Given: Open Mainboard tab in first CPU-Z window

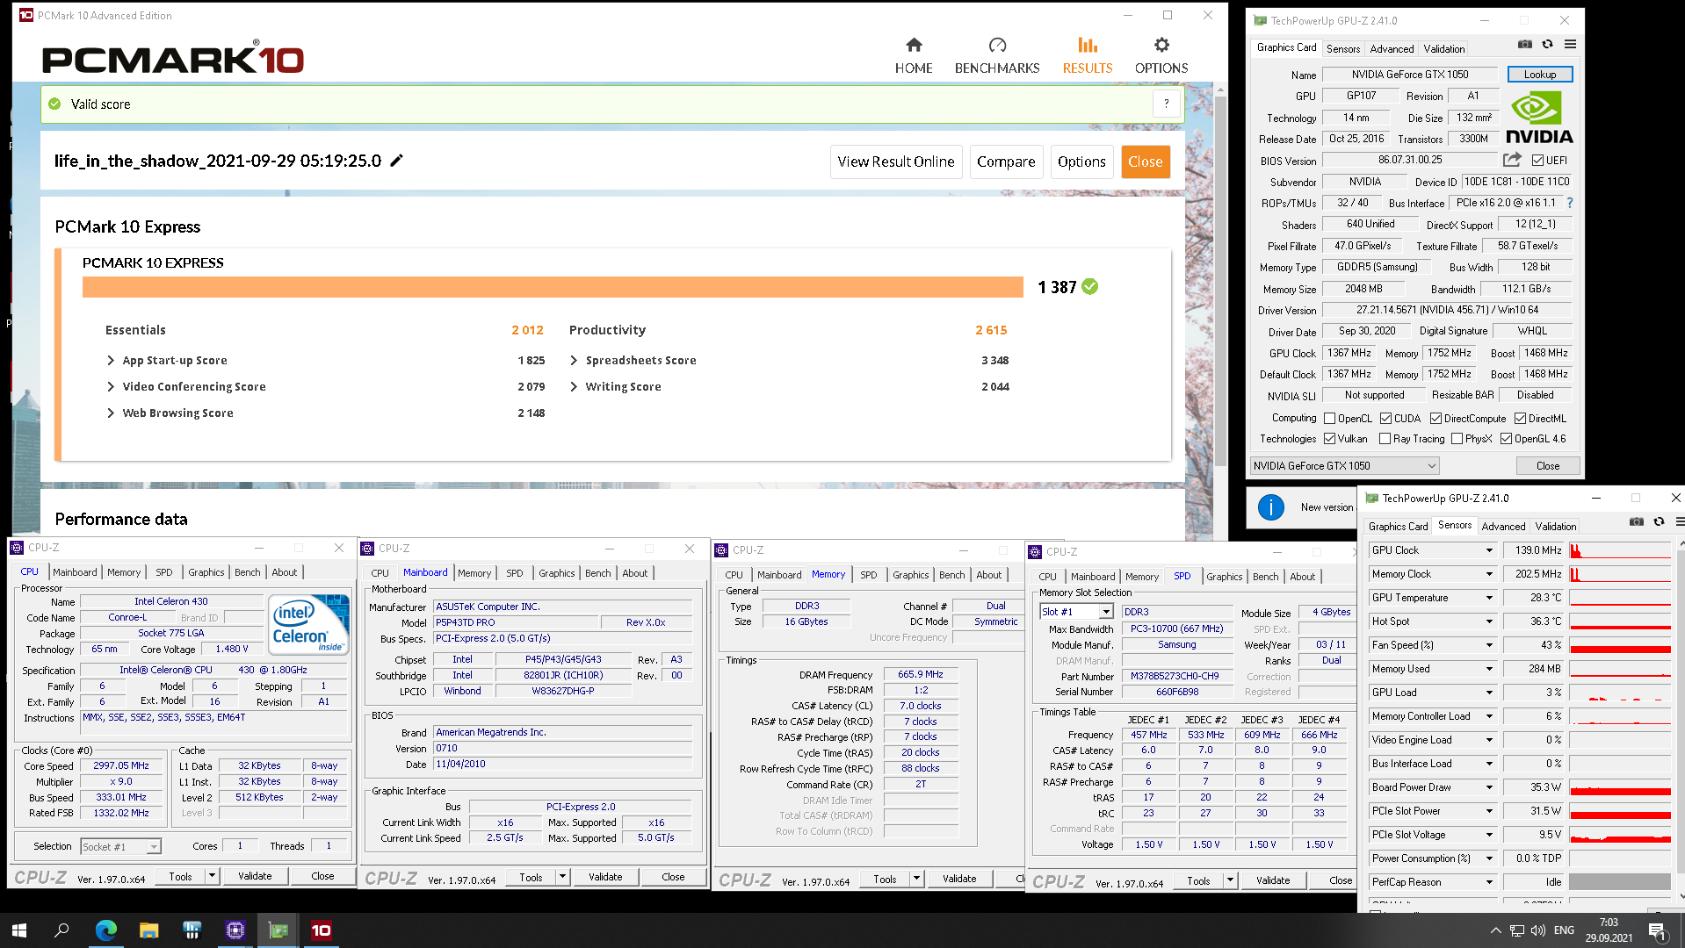Looking at the screenshot, I should pos(76,572).
